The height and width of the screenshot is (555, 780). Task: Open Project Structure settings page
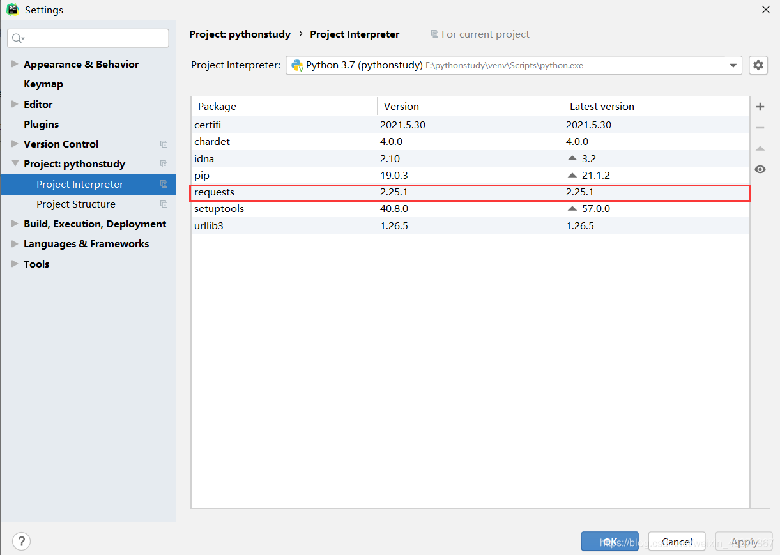[76, 204]
